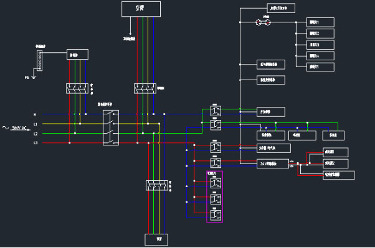375x248 pixels.
Task: Select the top-right block numbered 1
Action: tap(320, 22)
